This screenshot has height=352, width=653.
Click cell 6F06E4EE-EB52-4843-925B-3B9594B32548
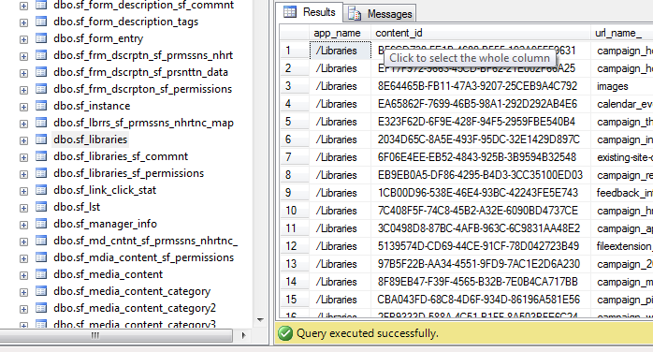coord(481,157)
